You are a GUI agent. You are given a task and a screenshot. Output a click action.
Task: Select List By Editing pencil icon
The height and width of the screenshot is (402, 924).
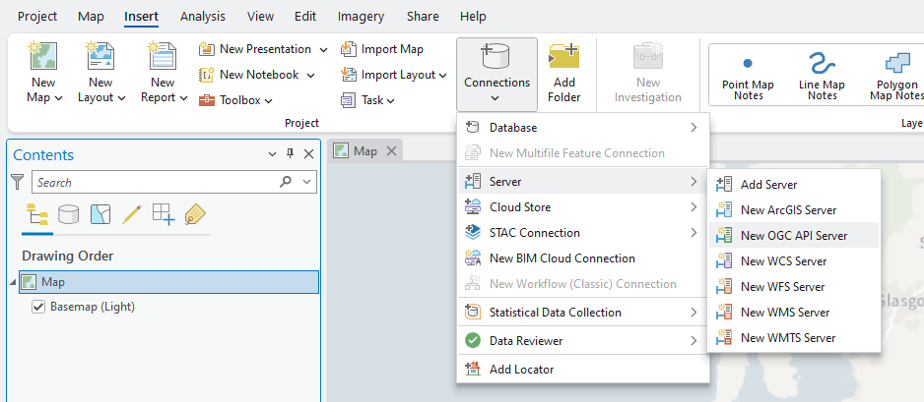pos(131,214)
